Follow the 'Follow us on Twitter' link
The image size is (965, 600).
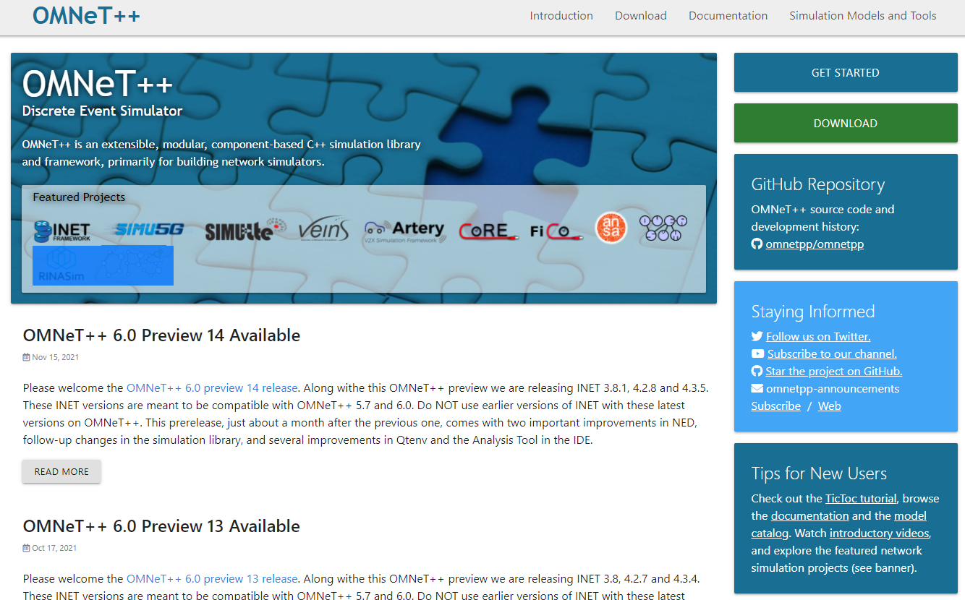(818, 336)
